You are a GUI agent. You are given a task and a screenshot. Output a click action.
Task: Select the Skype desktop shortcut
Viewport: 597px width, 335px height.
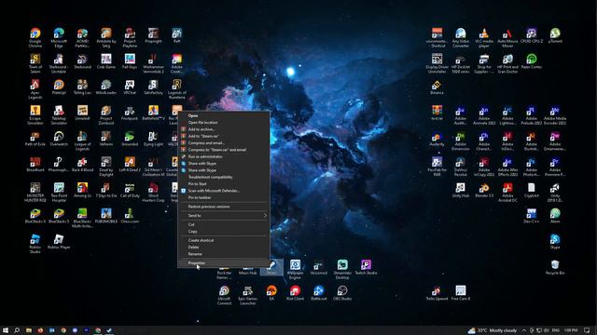(555, 241)
